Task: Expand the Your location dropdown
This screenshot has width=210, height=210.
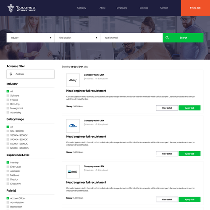Action: (77, 38)
